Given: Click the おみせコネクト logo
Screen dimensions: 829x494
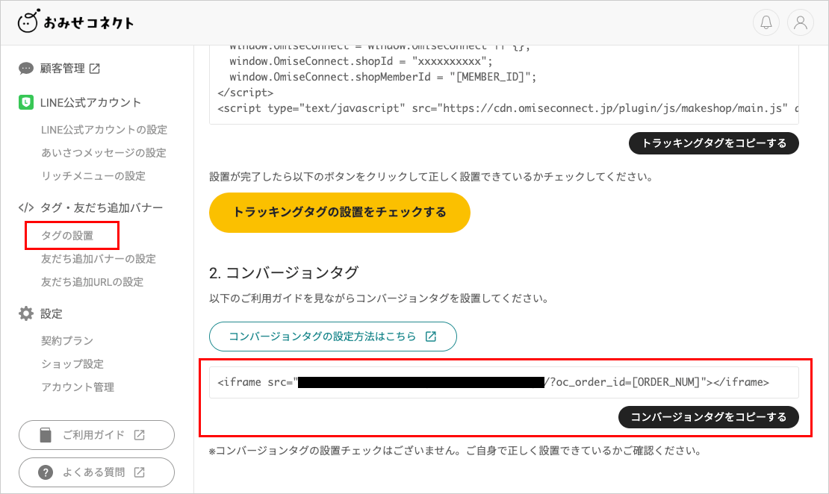Looking at the screenshot, I should pos(75,22).
